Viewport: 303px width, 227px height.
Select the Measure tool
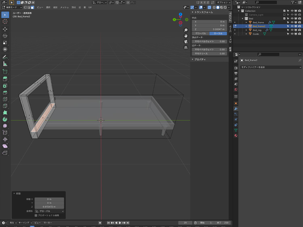tap(5, 64)
